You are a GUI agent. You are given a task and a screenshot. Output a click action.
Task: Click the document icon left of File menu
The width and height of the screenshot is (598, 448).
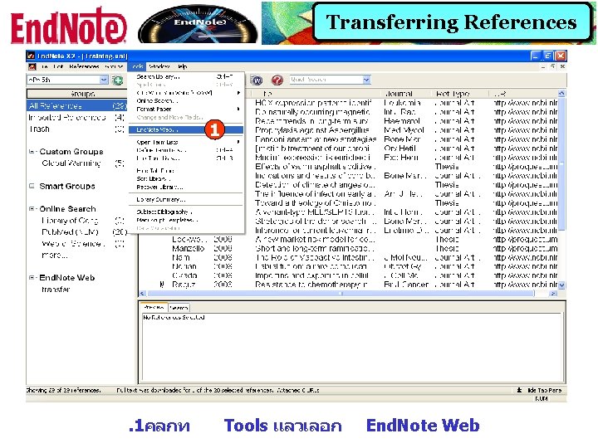click(32, 66)
